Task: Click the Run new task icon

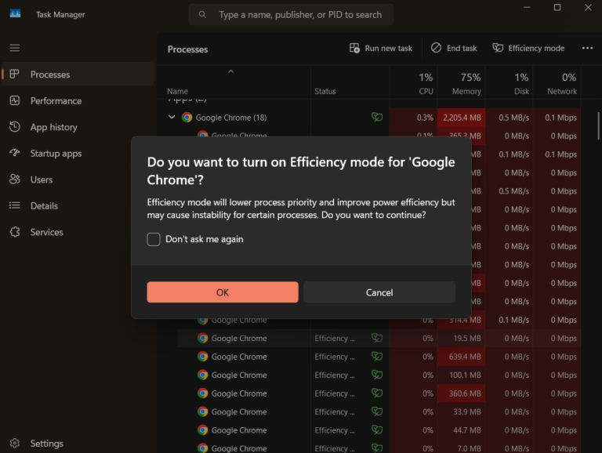Action: (x=354, y=48)
